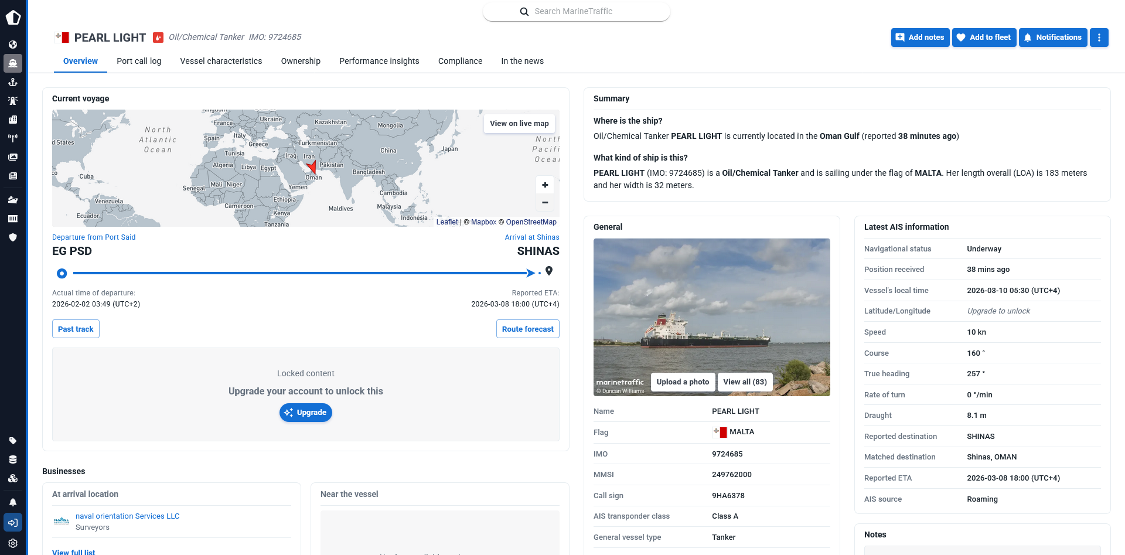Select the vessels ship icon in sidebar
The height and width of the screenshot is (555, 1125).
click(13, 63)
